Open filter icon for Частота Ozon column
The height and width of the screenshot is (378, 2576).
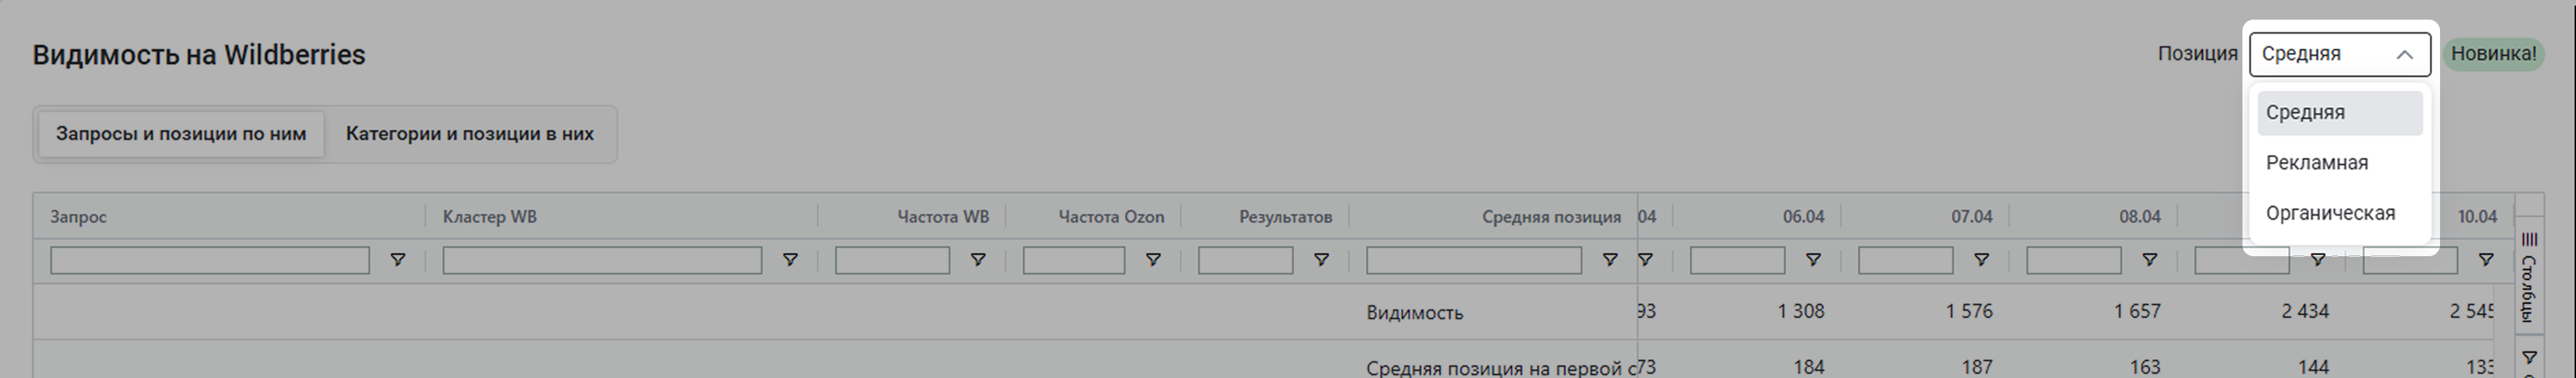pyautogui.click(x=1153, y=260)
